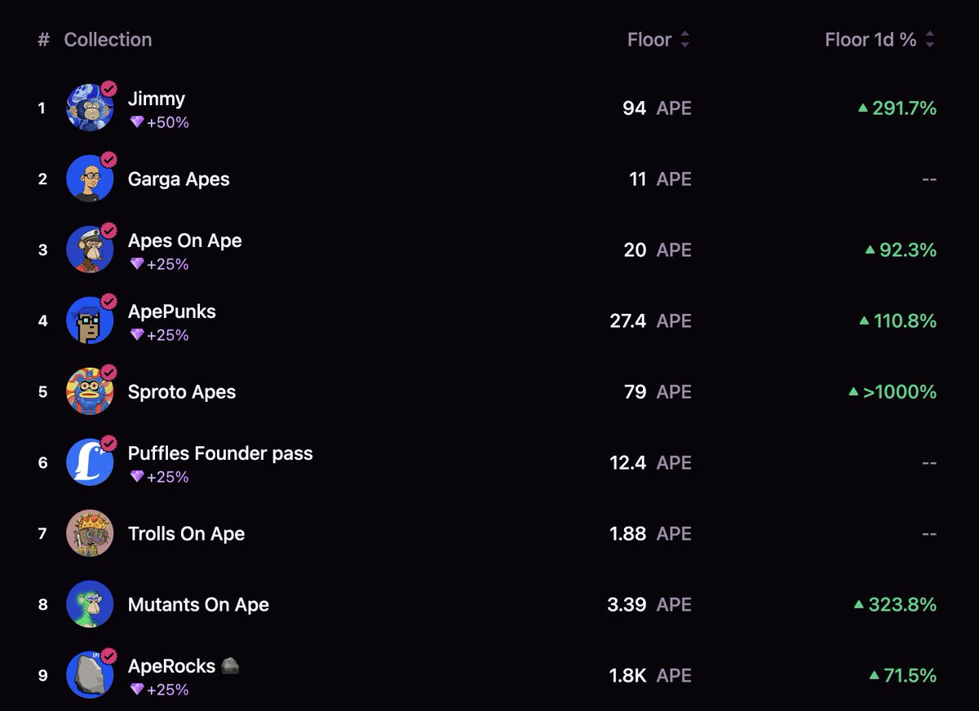Open the Jimmy collection avatar
This screenshot has width=979, height=711.
[x=90, y=108]
